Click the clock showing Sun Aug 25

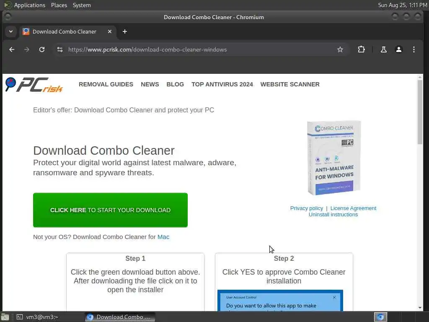403,5
